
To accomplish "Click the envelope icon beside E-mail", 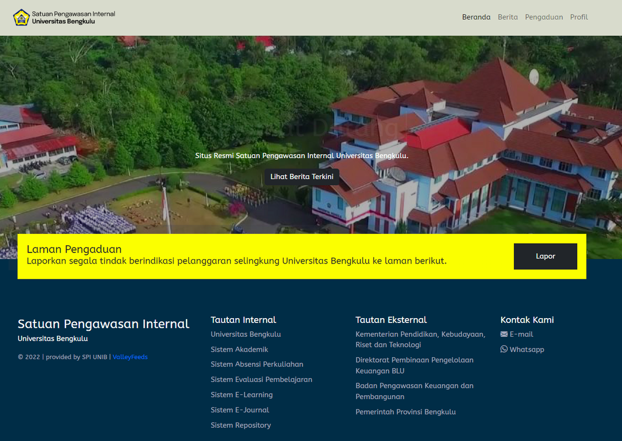I will click(x=504, y=335).
